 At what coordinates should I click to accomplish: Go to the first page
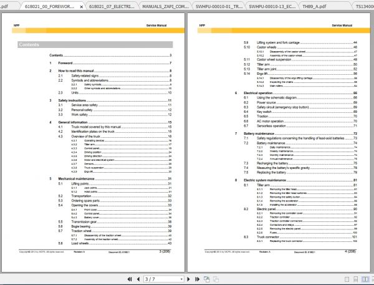130,279
